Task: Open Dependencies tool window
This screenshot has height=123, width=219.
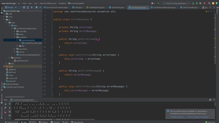Action: (x=77, y=122)
